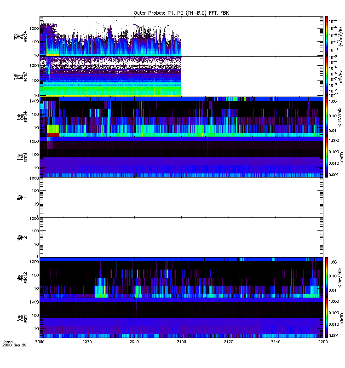This screenshot has width=345, height=368.
Task: Click the color bar beside thb fbk edc34
Action: [x=327, y=117]
